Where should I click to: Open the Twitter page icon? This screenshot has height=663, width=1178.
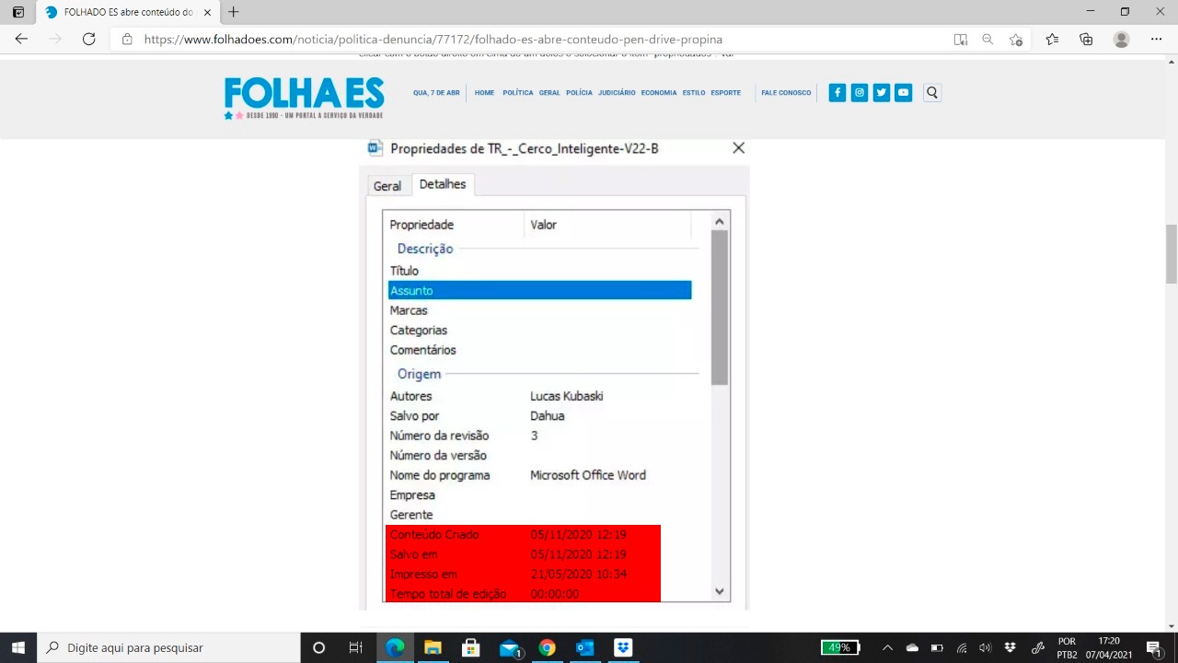(882, 92)
